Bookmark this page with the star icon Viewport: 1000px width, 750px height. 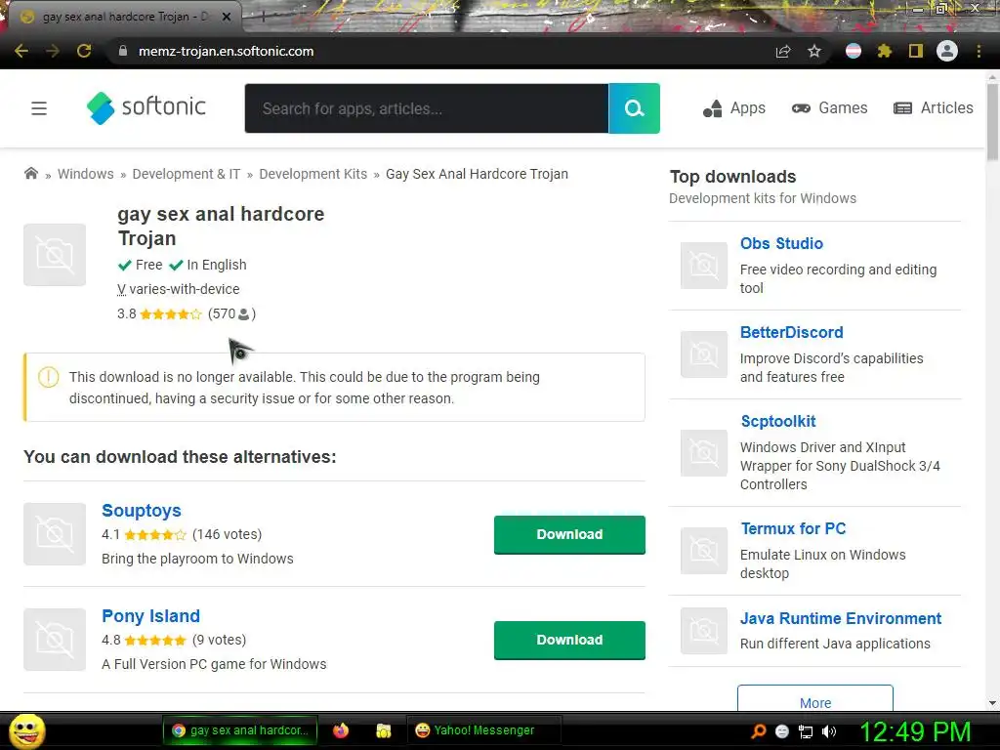click(814, 51)
